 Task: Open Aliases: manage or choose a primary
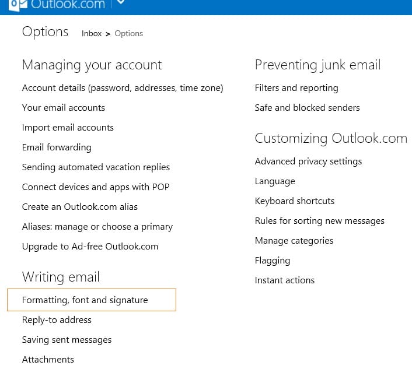pyautogui.click(x=97, y=227)
